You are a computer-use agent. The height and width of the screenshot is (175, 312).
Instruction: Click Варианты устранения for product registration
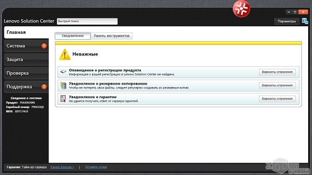coord(277,72)
